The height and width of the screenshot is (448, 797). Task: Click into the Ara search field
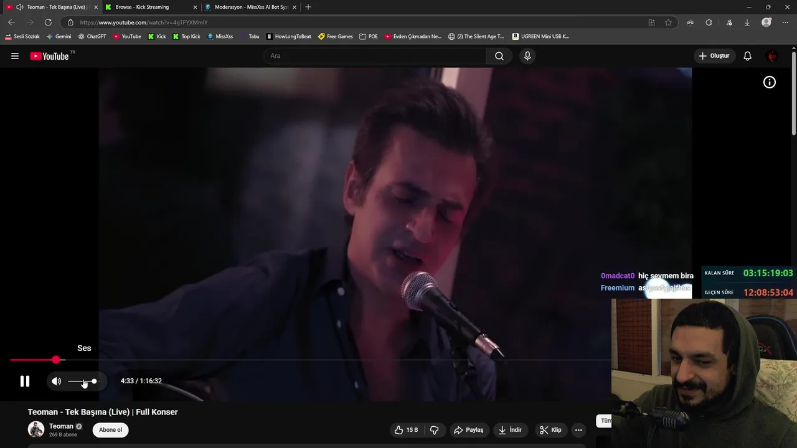(x=375, y=56)
